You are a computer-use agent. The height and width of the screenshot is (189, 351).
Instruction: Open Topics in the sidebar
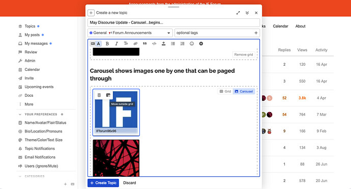click(x=30, y=26)
